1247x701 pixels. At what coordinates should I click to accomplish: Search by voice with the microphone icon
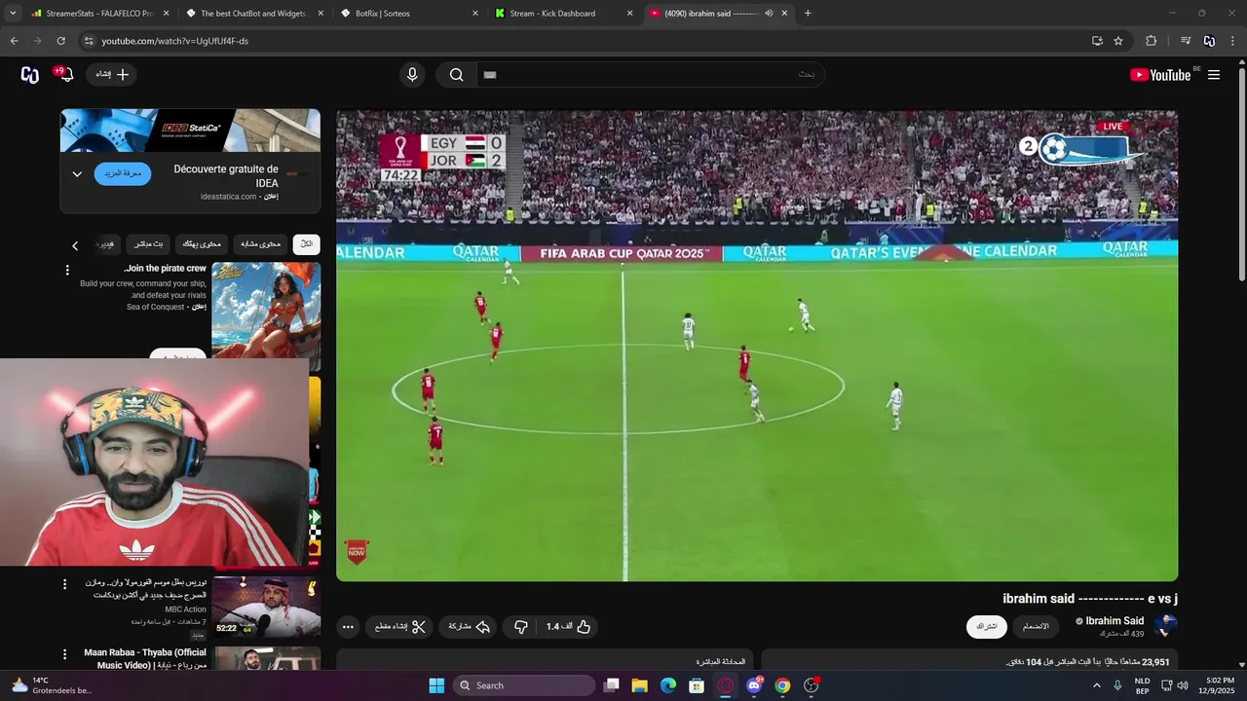[412, 75]
